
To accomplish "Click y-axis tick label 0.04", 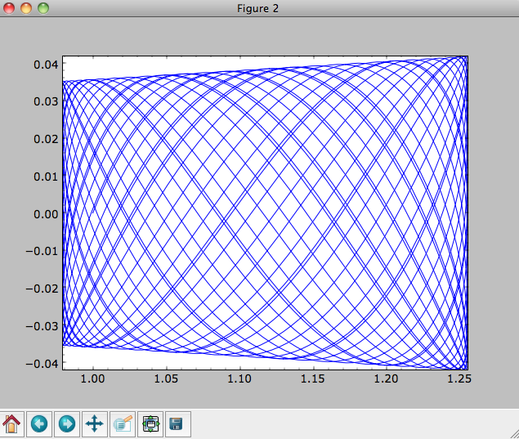I will [x=46, y=65].
